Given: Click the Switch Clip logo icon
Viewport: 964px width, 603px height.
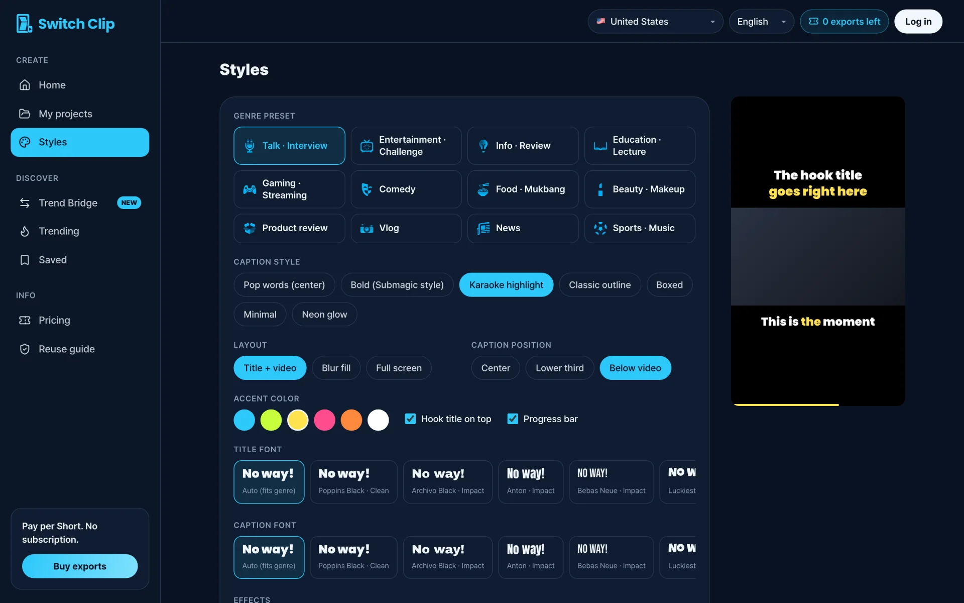Looking at the screenshot, I should [24, 23].
